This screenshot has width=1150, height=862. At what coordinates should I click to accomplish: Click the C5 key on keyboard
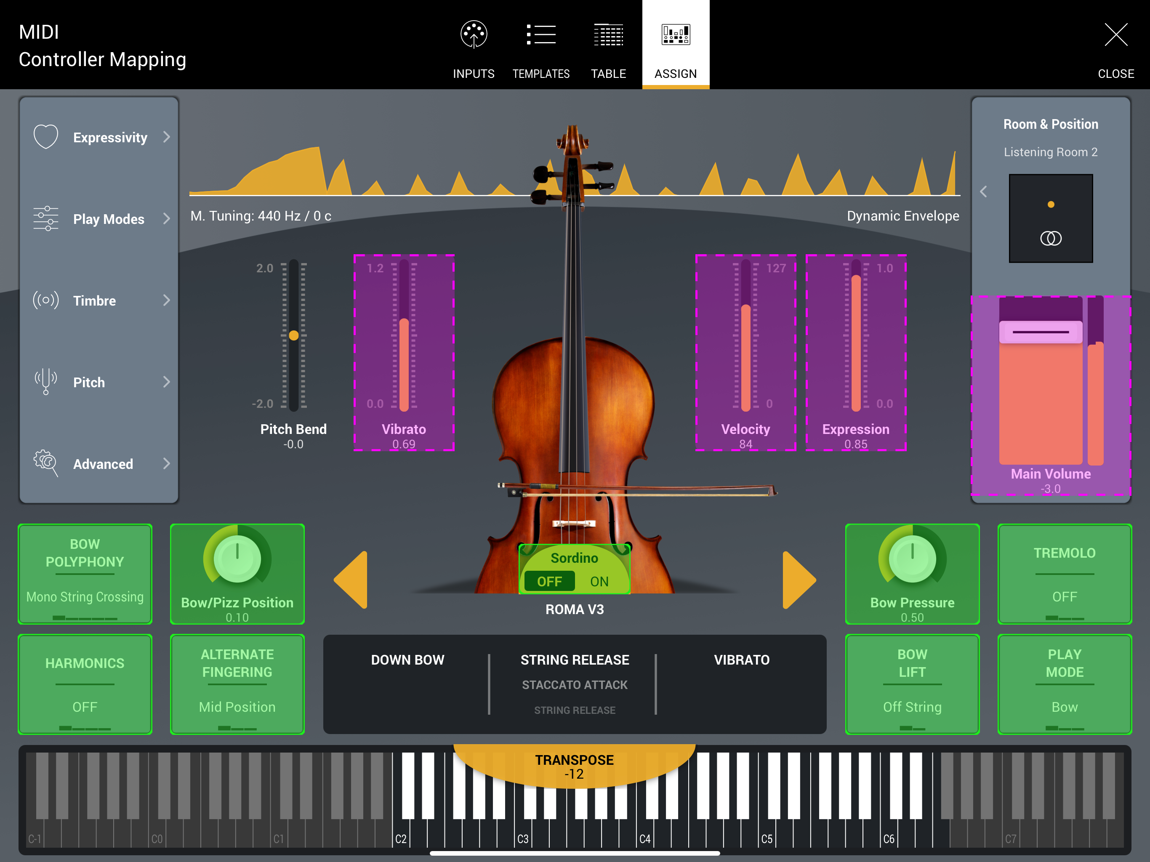pyautogui.click(x=767, y=838)
